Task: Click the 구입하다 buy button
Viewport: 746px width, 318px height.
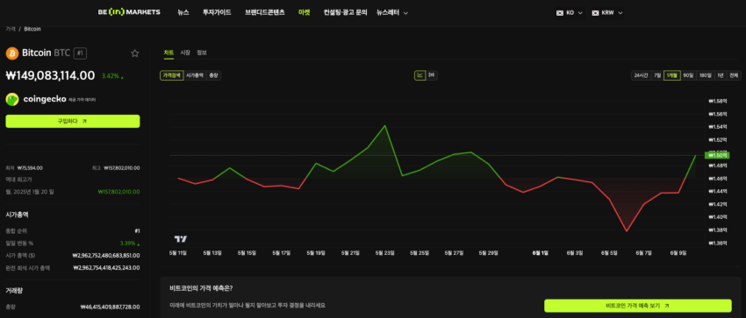Action: 73,121
